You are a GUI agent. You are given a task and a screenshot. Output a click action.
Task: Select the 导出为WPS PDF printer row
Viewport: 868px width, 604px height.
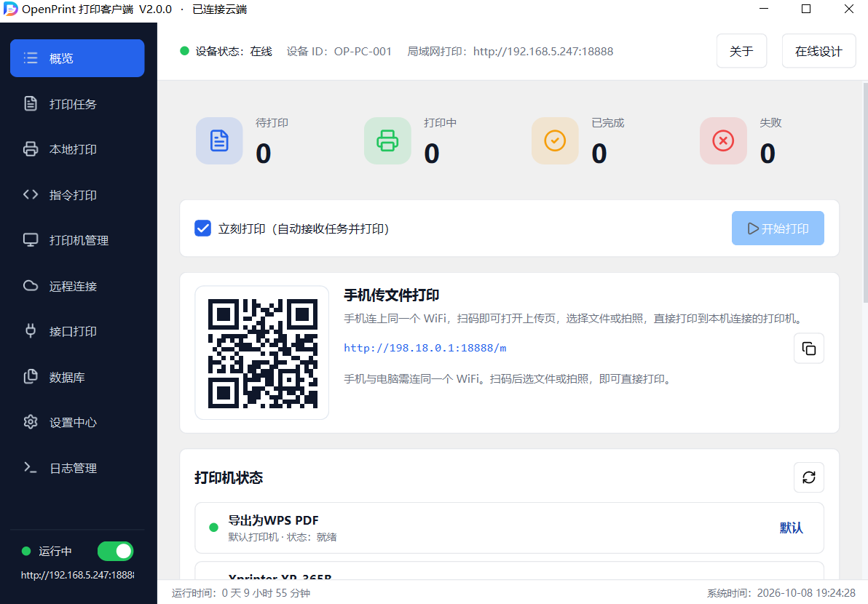click(509, 528)
